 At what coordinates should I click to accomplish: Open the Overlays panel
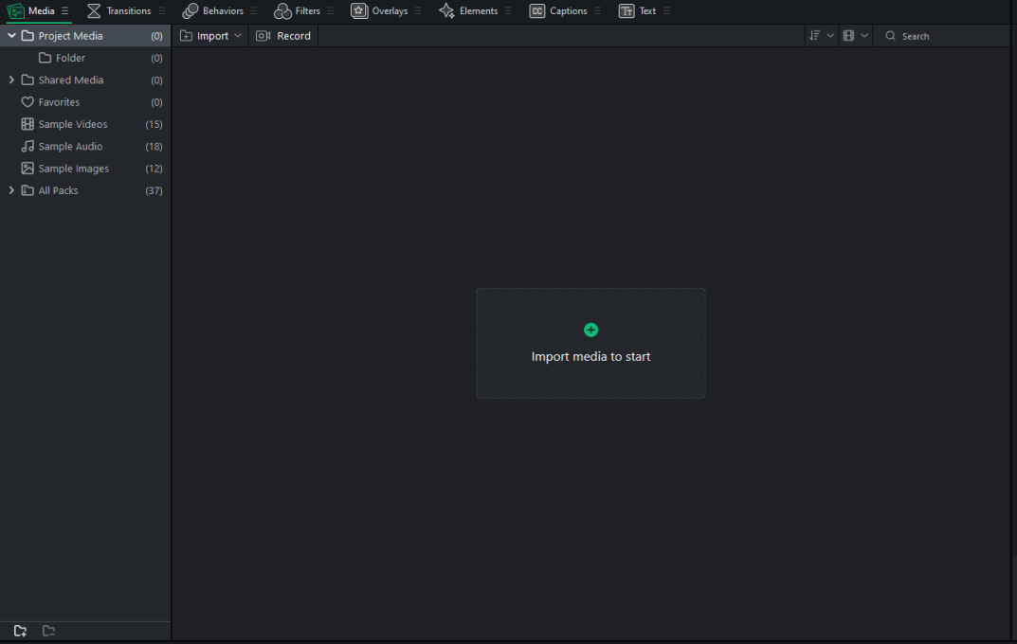[379, 11]
